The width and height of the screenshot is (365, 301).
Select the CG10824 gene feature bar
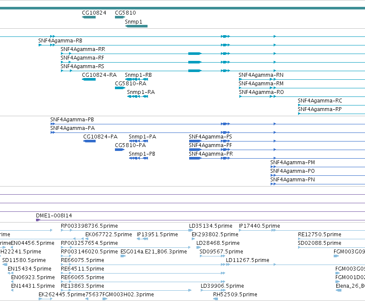[x=89, y=17]
